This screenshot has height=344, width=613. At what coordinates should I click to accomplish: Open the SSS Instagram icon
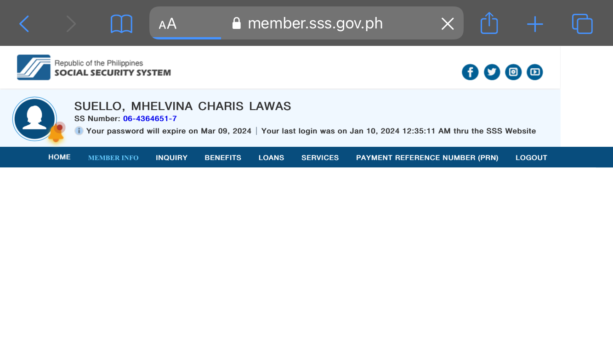click(513, 72)
